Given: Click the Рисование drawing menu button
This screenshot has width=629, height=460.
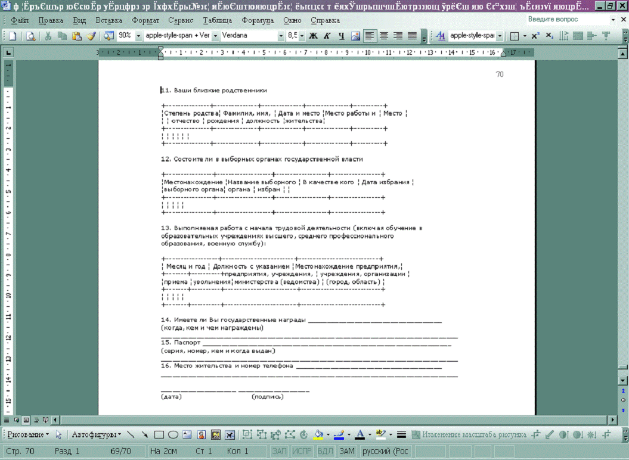Looking at the screenshot, I should 27,435.
